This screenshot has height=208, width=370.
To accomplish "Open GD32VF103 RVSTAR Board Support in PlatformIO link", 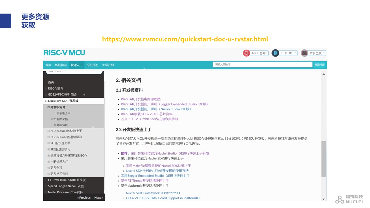I will (x=163, y=198).
